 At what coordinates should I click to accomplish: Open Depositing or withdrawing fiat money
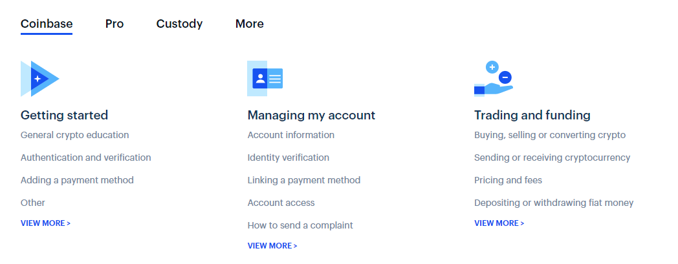[553, 203]
